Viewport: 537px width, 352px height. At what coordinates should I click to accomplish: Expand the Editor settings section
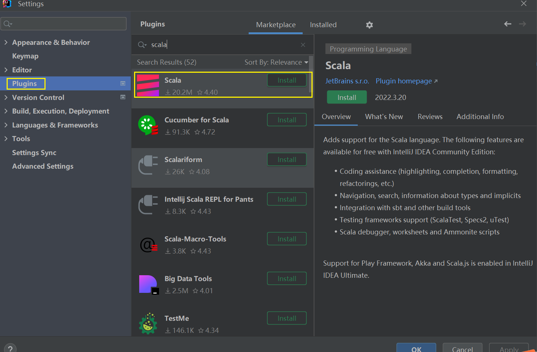point(6,70)
